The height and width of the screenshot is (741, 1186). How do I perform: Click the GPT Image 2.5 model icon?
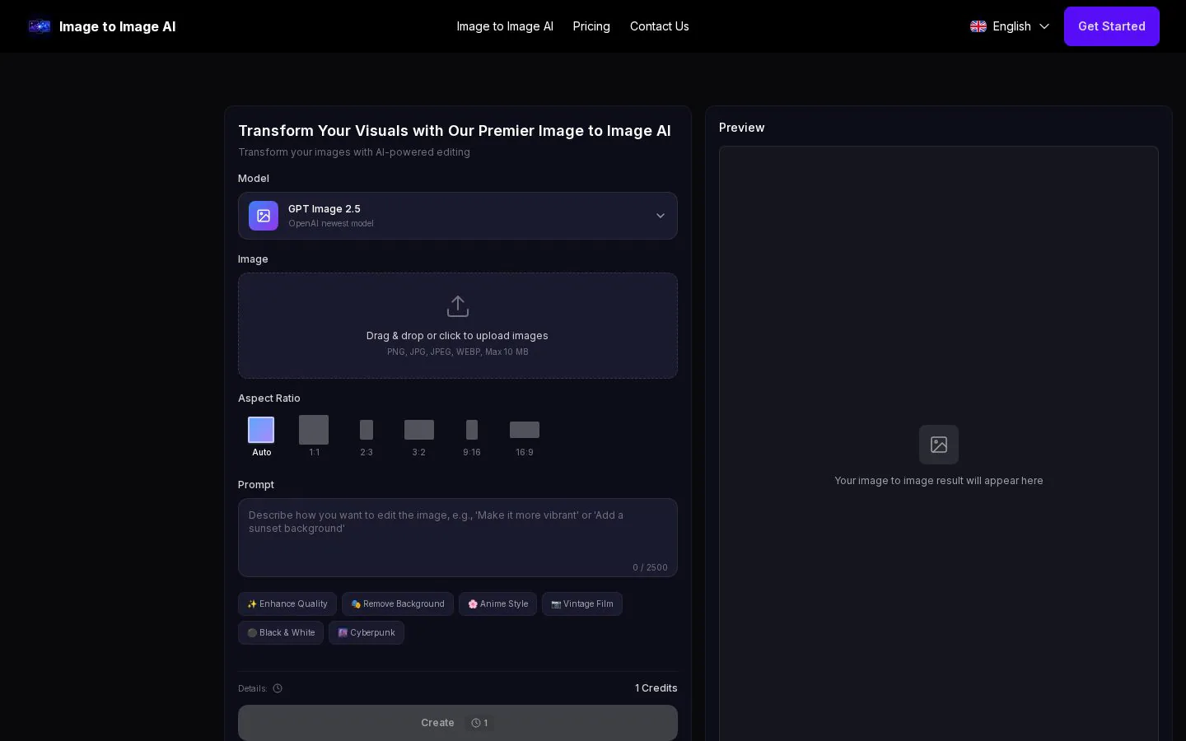point(264,216)
